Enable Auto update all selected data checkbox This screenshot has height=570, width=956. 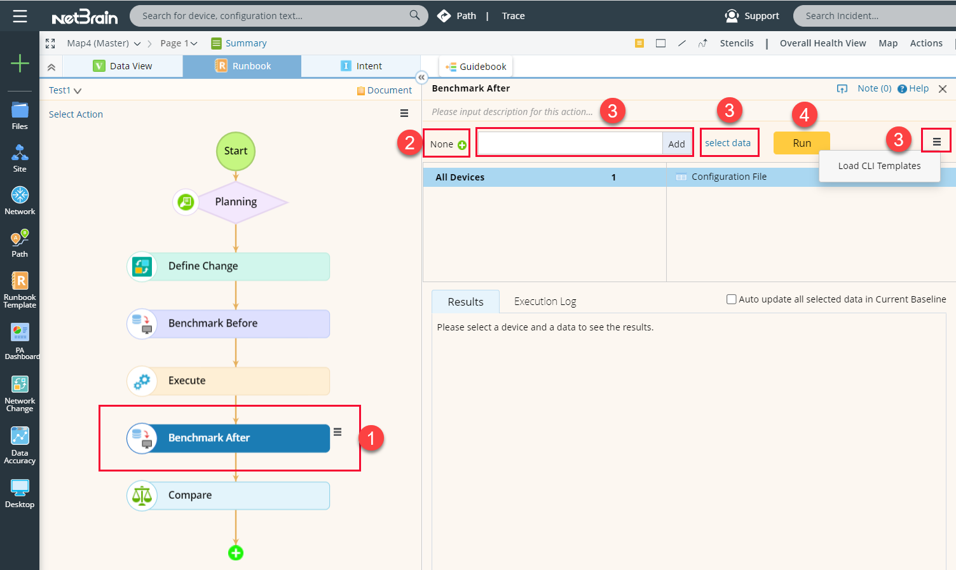pyautogui.click(x=732, y=299)
